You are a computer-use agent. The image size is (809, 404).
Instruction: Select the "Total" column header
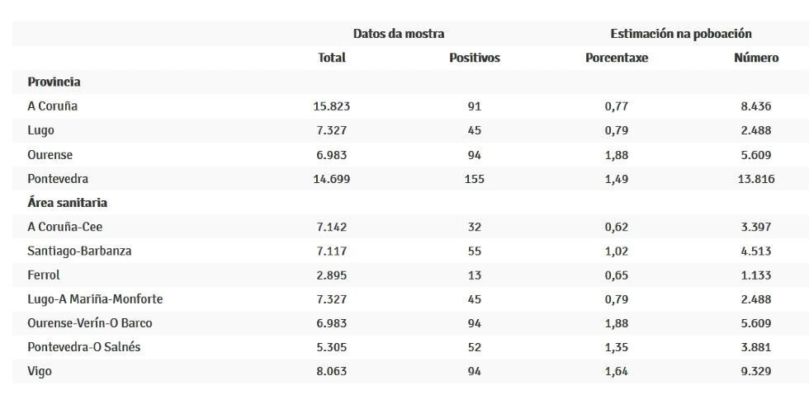(332, 58)
